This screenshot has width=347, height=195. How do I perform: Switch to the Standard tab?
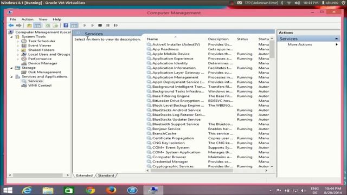point(106,175)
